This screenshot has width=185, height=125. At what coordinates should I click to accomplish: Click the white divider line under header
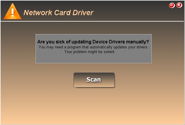click(x=92, y=21)
